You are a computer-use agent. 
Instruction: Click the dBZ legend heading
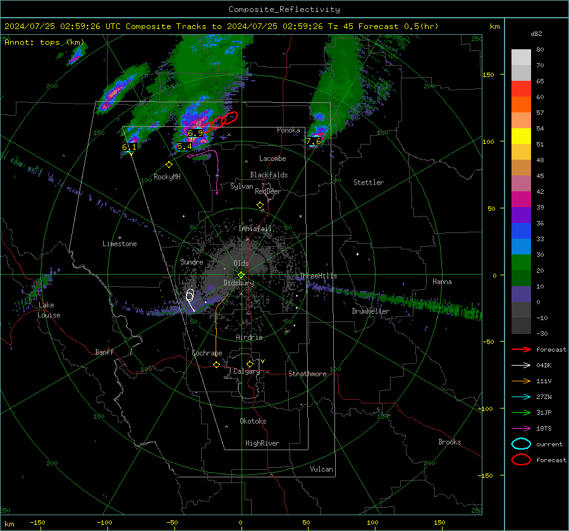[x=536, y=33]
